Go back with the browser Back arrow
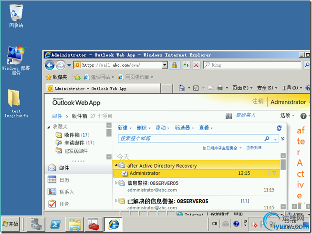 click(x=50, y=65)
